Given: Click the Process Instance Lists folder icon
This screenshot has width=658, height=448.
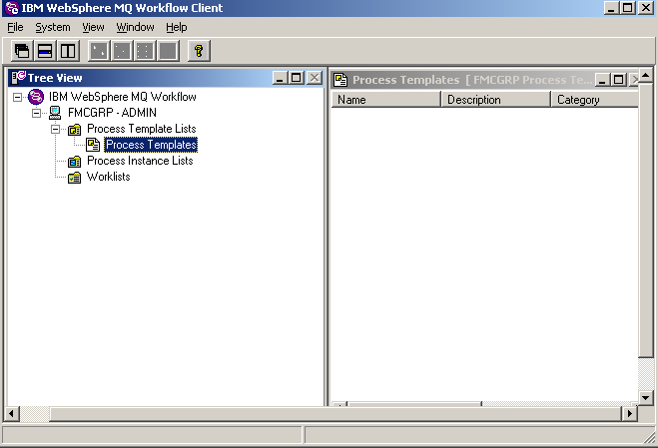Looking at the screenshot, I should [74, 161].
